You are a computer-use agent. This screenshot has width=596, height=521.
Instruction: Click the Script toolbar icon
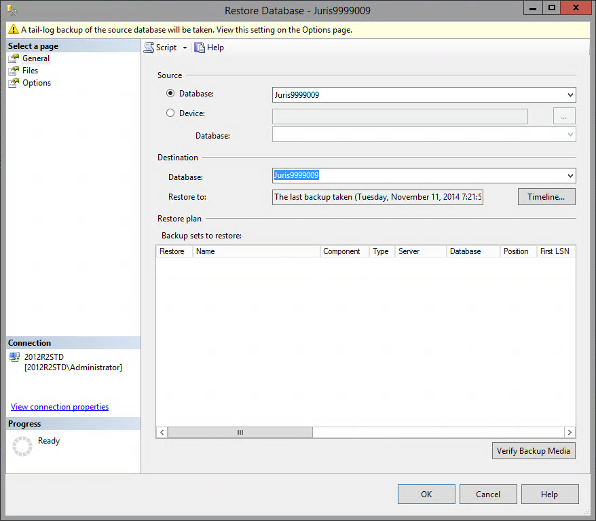[149, 48]
